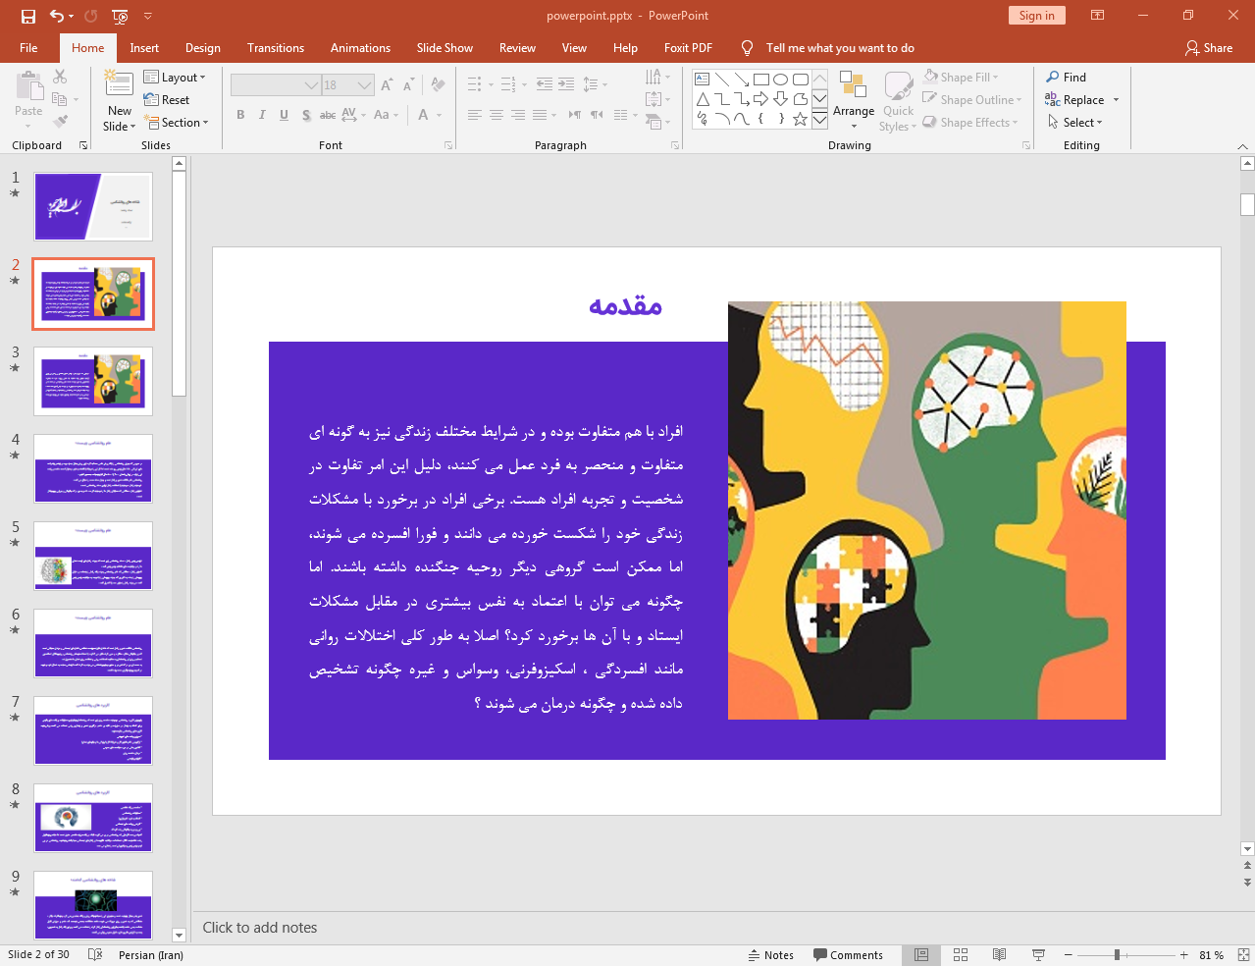Open the Layout dropdown
The width and height of the screenshot is (1255, 966).
175,78
